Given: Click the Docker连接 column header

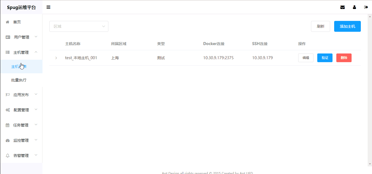Looking at the screenshot, I should point(214,44).
